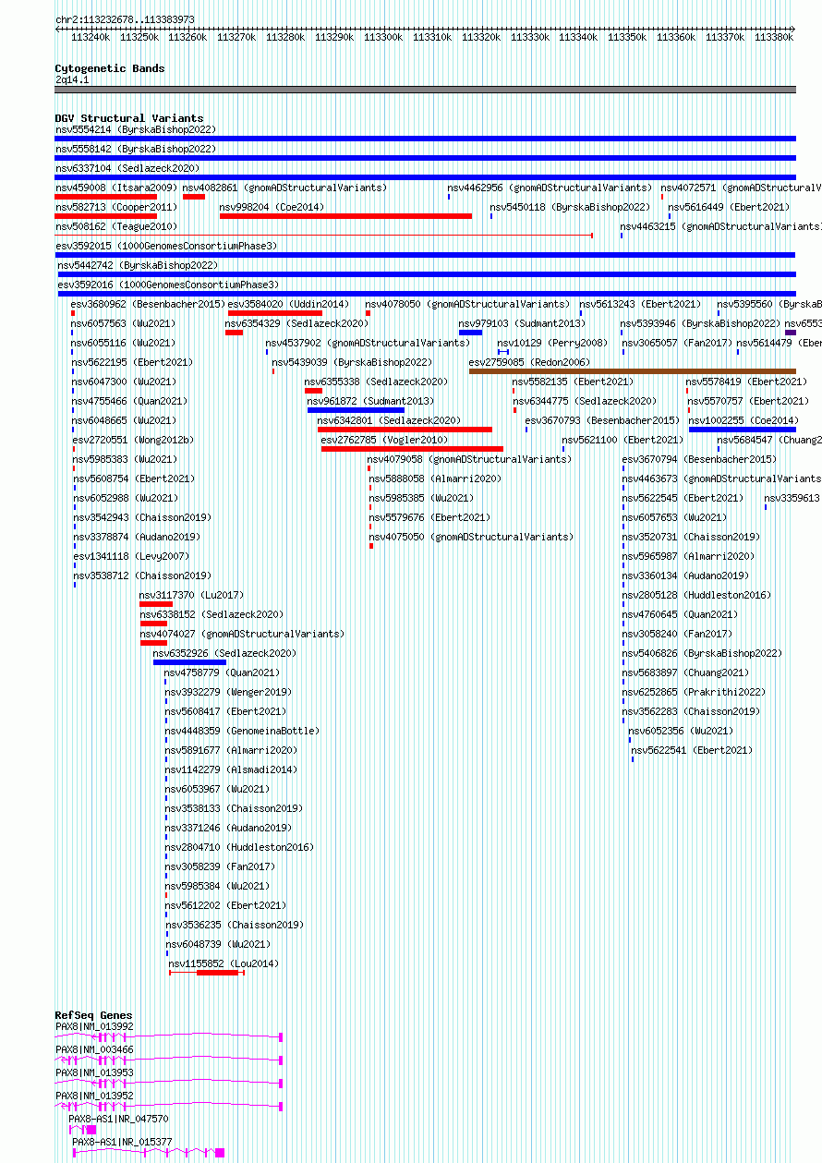Select variant label nsv3065057 (Fan2017)
Screen dimensions: 822x1163
pyautogui.click(x=676, y=343)
